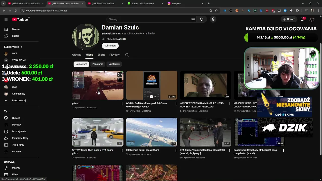Image resolution: width=322 pixels, height=181 pixels.
Task: Filter videos by Najnowsze
Action: pos(81,64)
